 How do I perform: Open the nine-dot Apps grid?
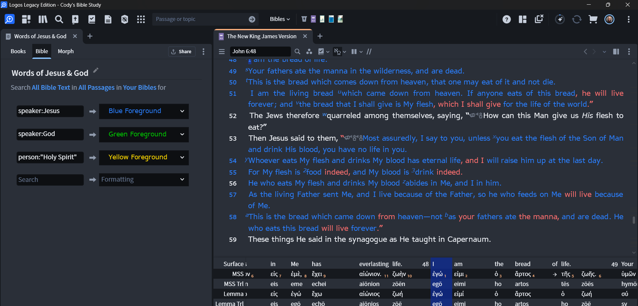click(141, 19)
